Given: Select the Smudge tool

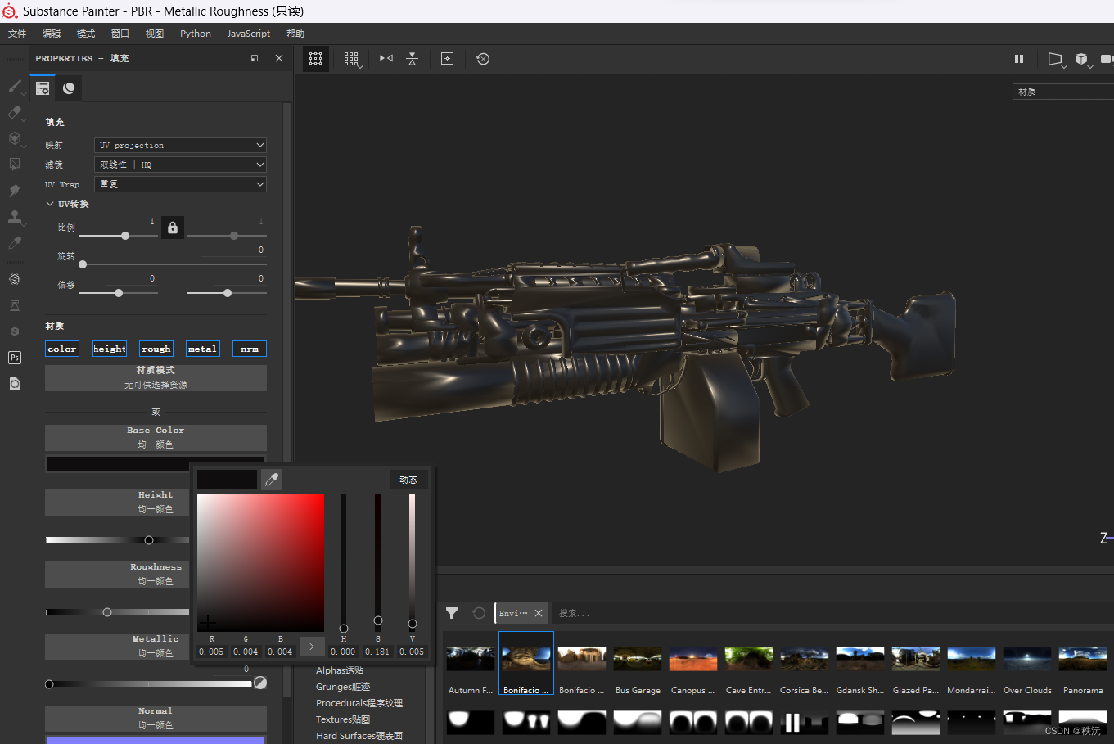Looking at the screenshot, I should click(15, 191).
